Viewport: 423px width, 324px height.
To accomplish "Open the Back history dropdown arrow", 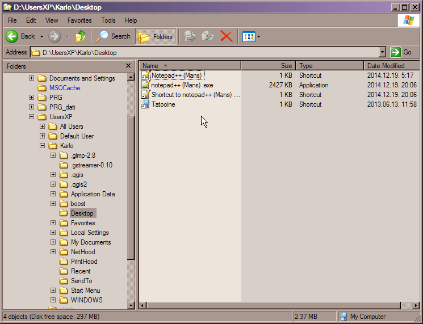I will click(x=41, y=36).
